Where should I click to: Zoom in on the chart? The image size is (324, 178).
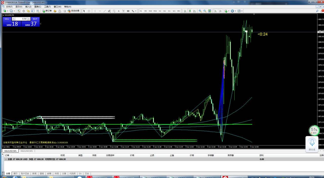tap(200, 11)
